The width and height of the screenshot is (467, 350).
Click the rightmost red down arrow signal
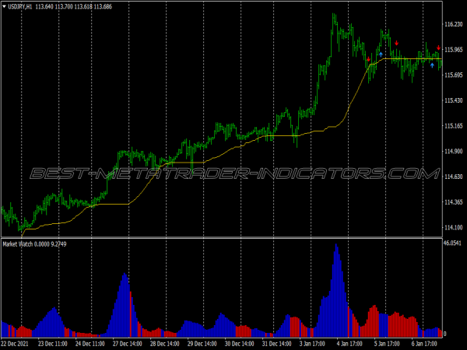point(438,48)
